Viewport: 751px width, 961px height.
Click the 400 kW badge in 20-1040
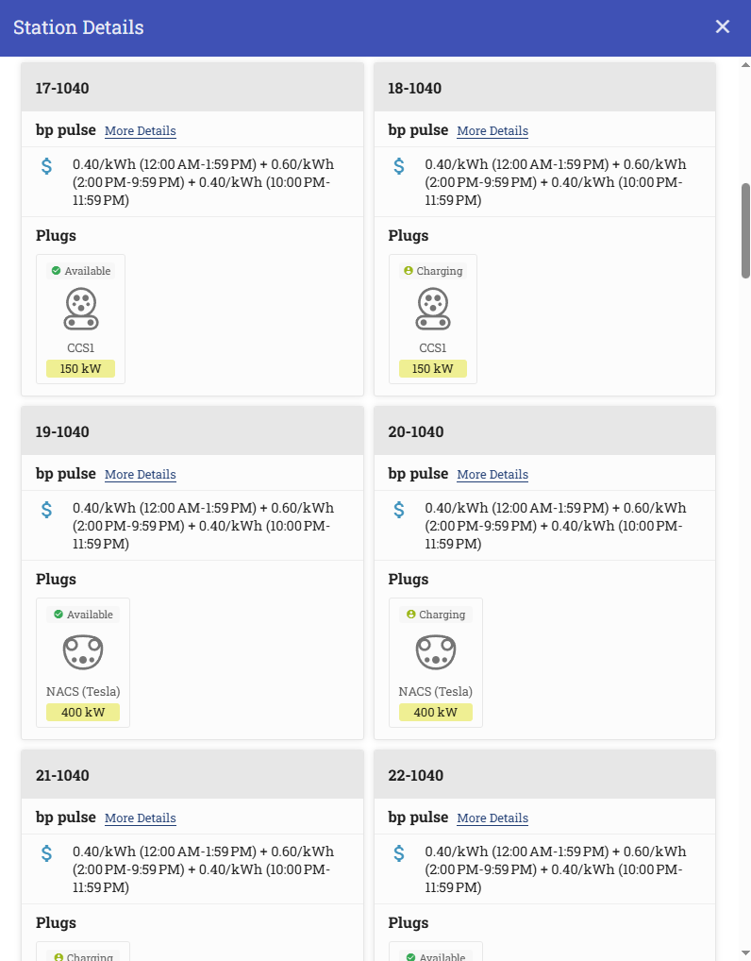click(x=435, y=712)
